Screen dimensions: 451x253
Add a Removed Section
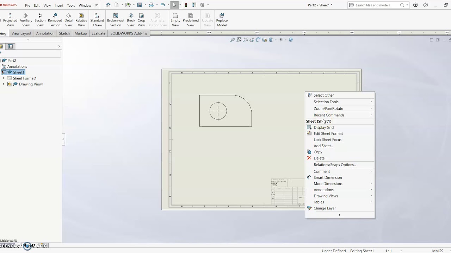click(x=55, y=20)
